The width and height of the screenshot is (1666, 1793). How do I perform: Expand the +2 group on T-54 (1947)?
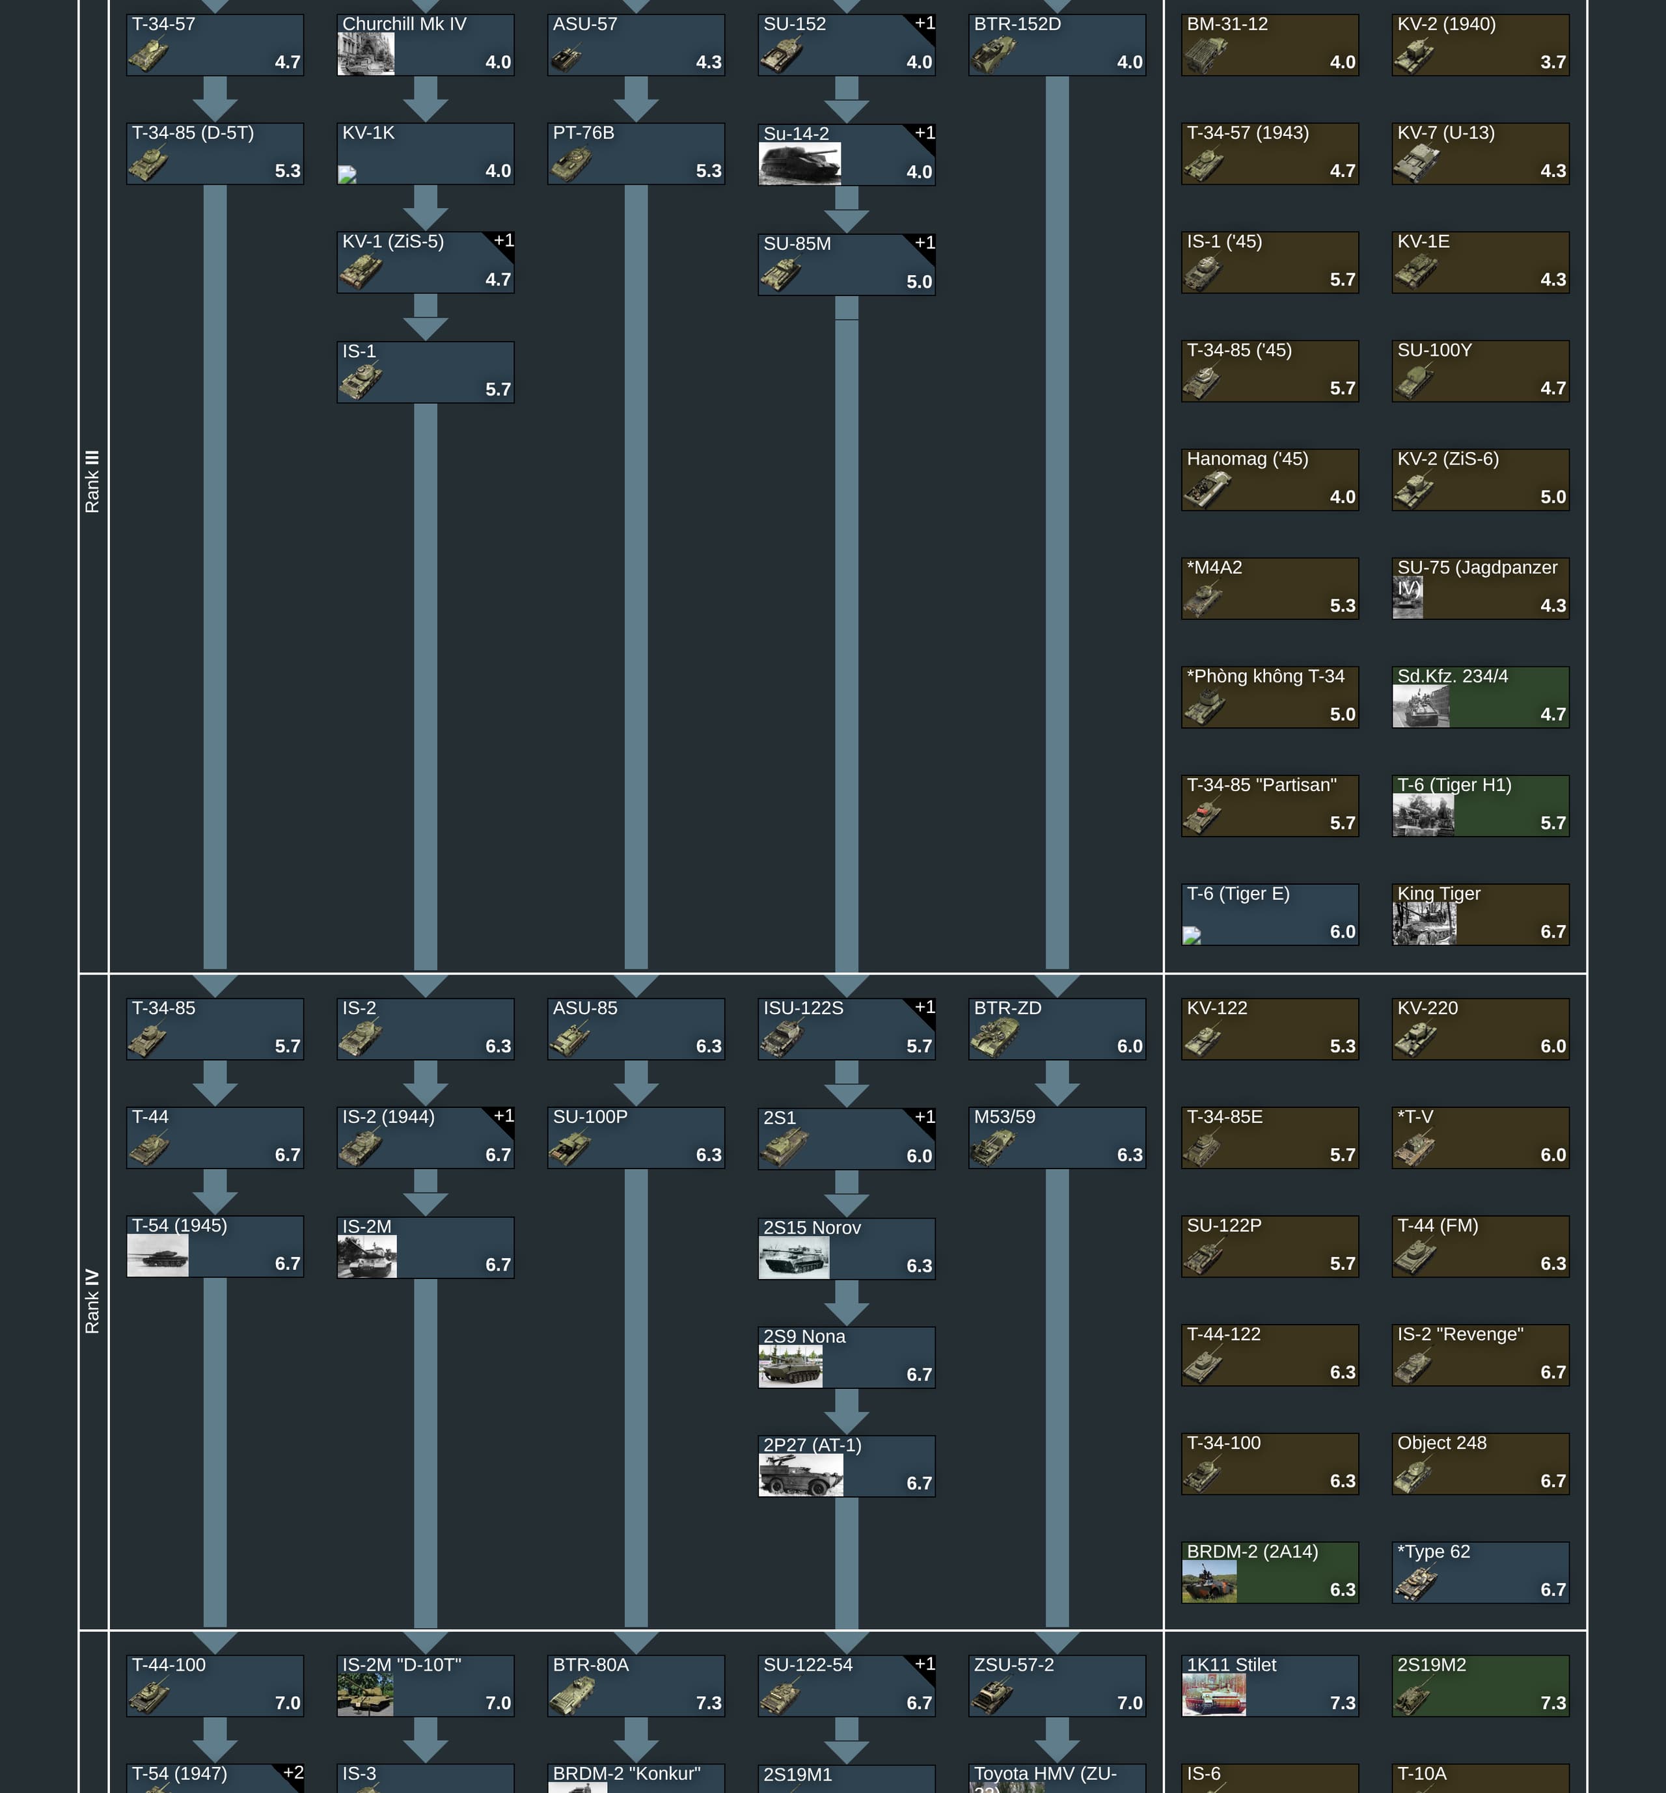(293, 1772)
